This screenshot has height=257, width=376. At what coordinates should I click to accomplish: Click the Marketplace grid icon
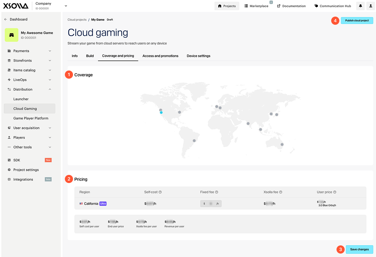point(246,6)
